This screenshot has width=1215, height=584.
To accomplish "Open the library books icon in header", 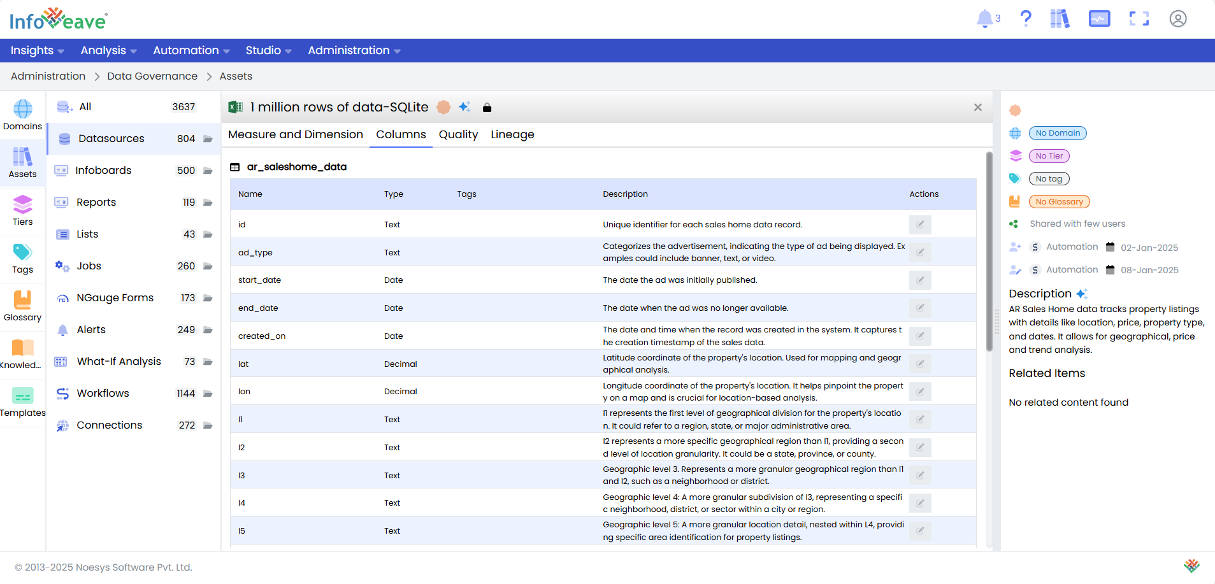I will (x=1060, y=18).
